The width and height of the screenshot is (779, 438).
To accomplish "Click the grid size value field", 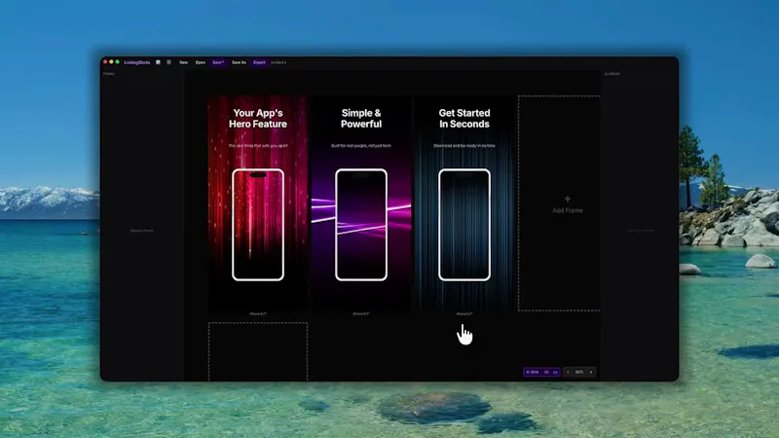I will pos(546,372).
